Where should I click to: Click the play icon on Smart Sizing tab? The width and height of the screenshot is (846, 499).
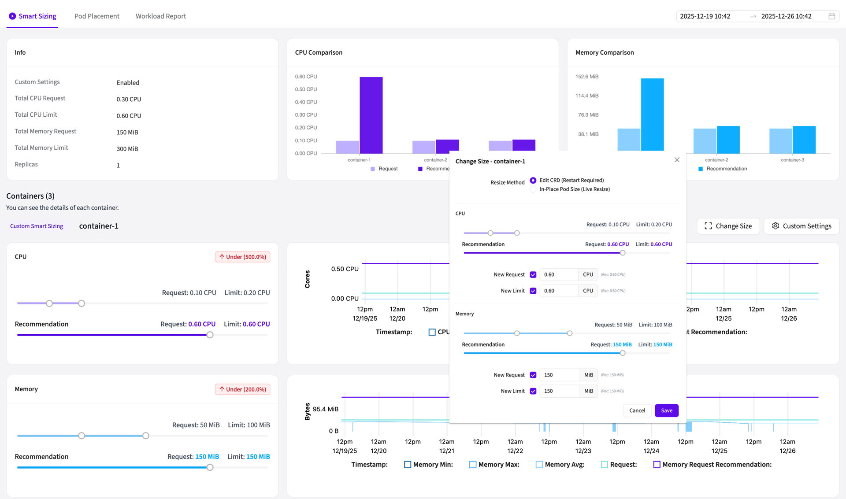[12, 16]
